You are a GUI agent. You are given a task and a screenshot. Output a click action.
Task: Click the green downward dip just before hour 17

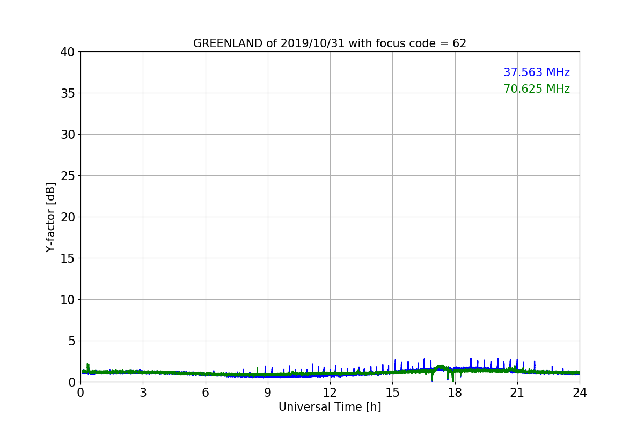432,376
